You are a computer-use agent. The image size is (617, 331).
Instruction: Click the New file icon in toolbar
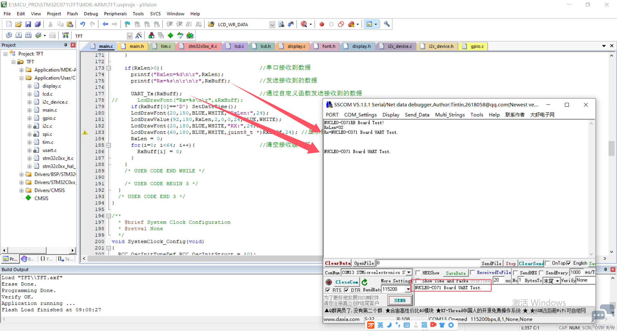click(x=9, y=24)
